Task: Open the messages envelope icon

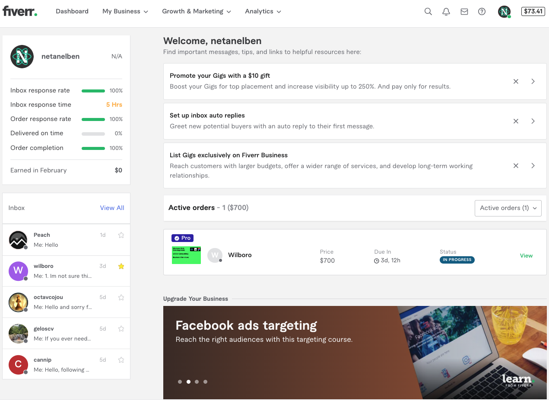Action: click(464, 12)
